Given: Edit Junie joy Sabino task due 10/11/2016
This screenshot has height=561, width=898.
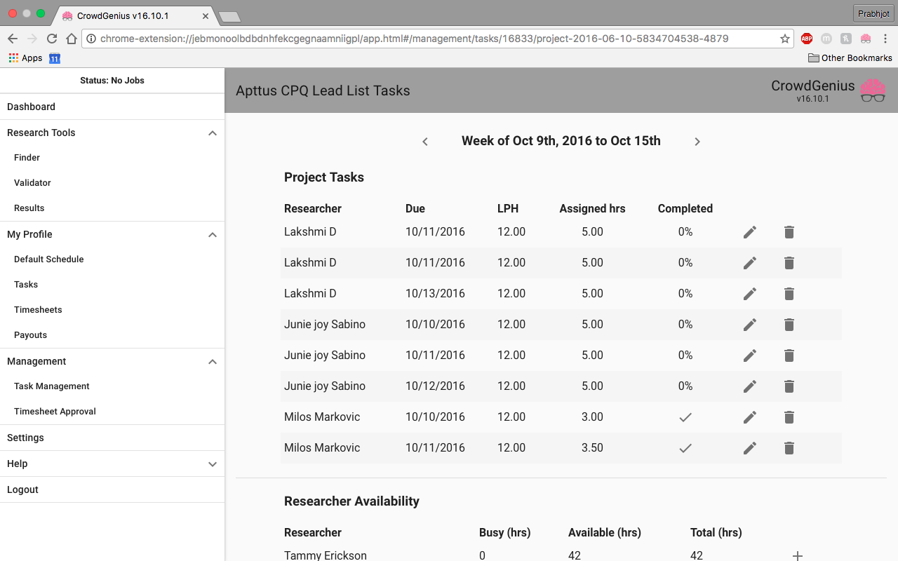Looking at the screenshot, I should point(750,356).
